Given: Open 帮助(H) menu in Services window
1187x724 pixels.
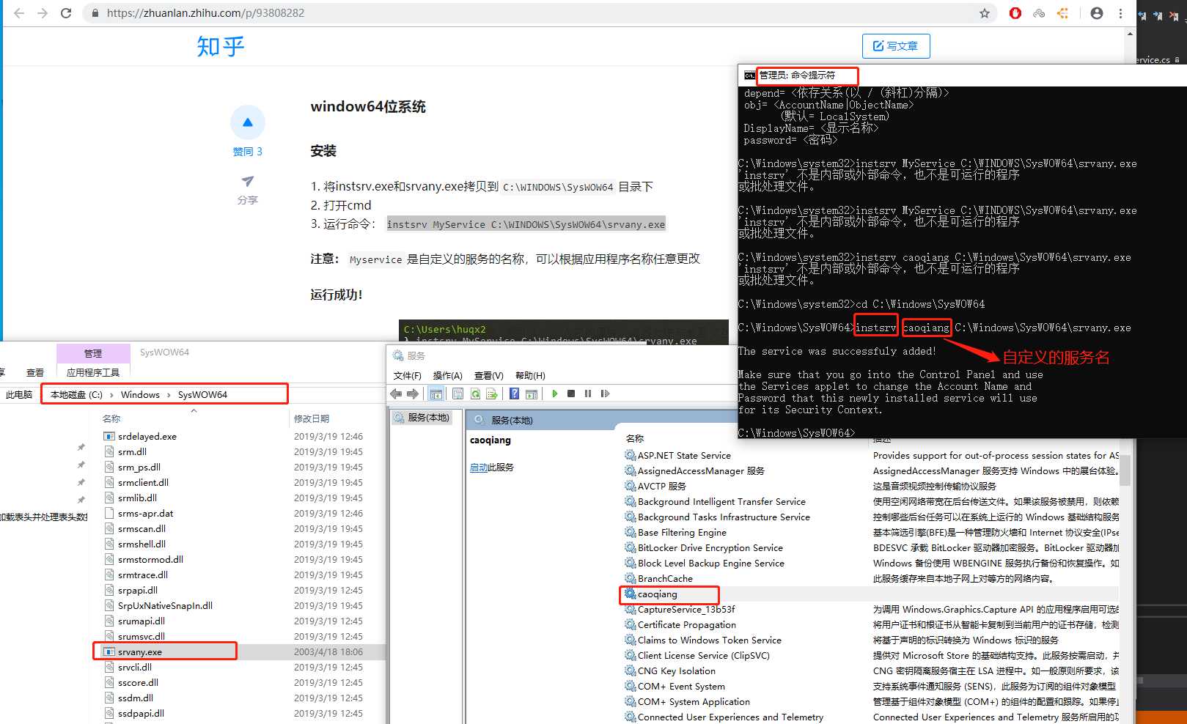Looking at the screenshot, I should pos(530,375).
